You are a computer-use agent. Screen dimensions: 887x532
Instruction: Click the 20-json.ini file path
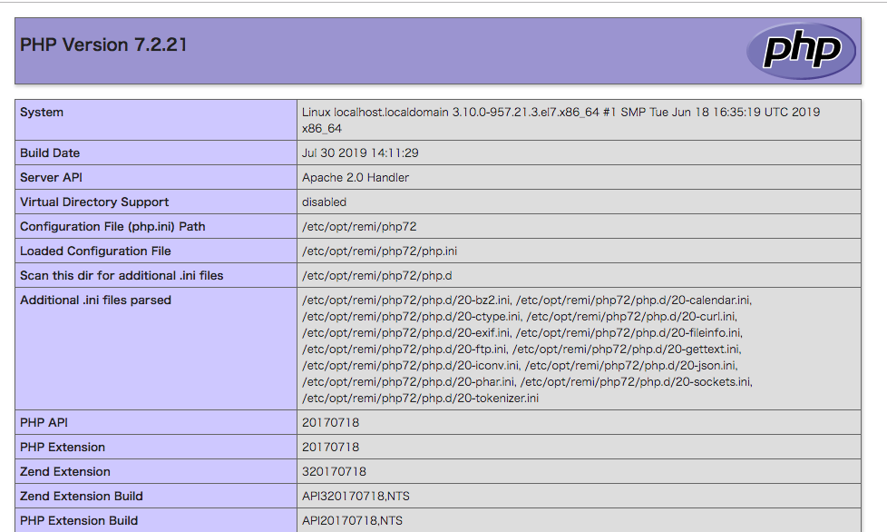pyautogui.click(x=630, y=366)
